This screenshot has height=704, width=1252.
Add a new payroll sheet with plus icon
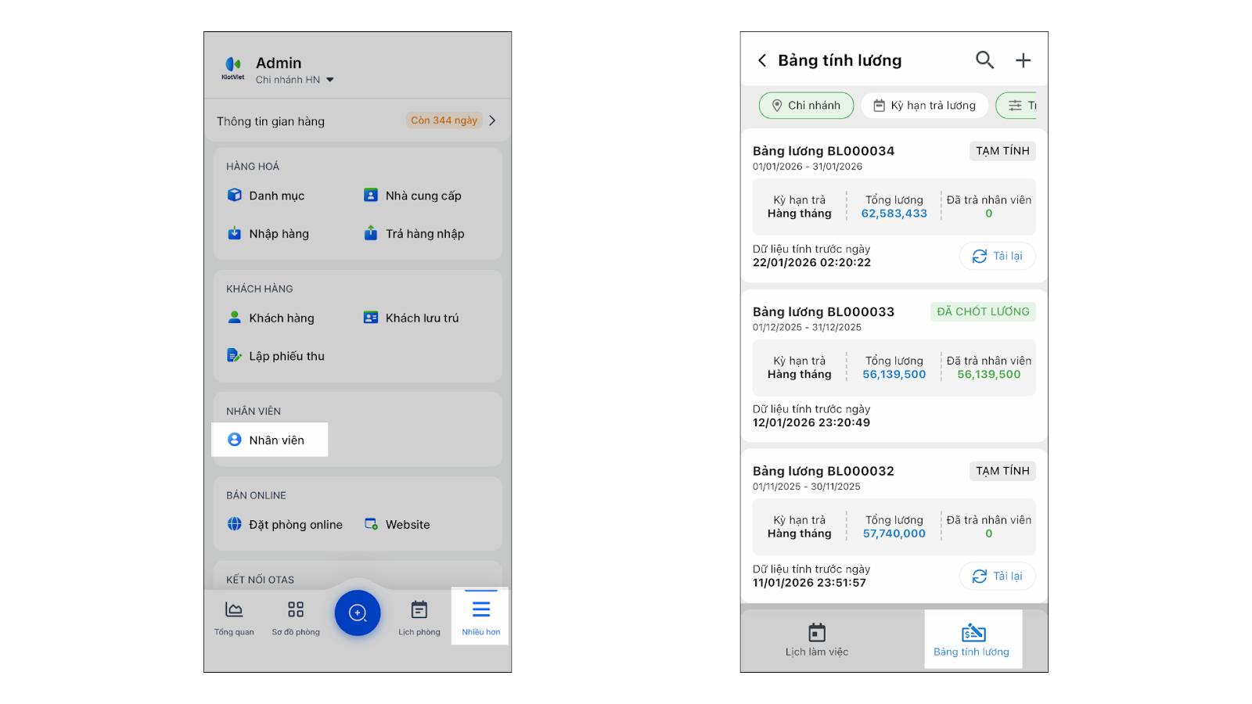(x=1023, y=60)
